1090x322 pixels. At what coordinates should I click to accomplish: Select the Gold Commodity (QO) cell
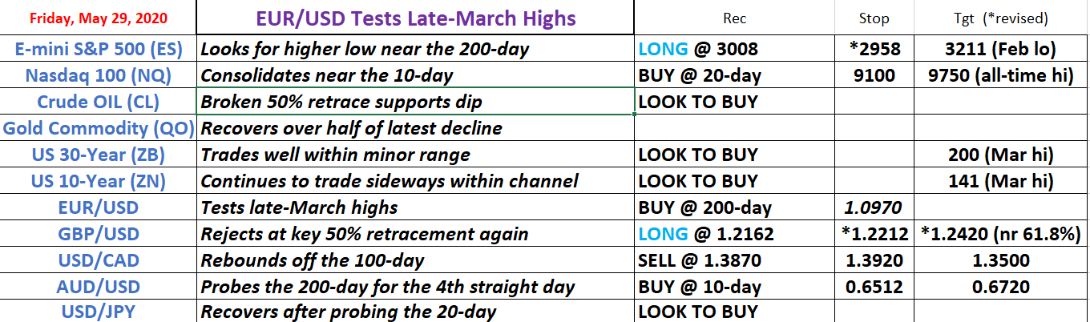tap(98, 128)
